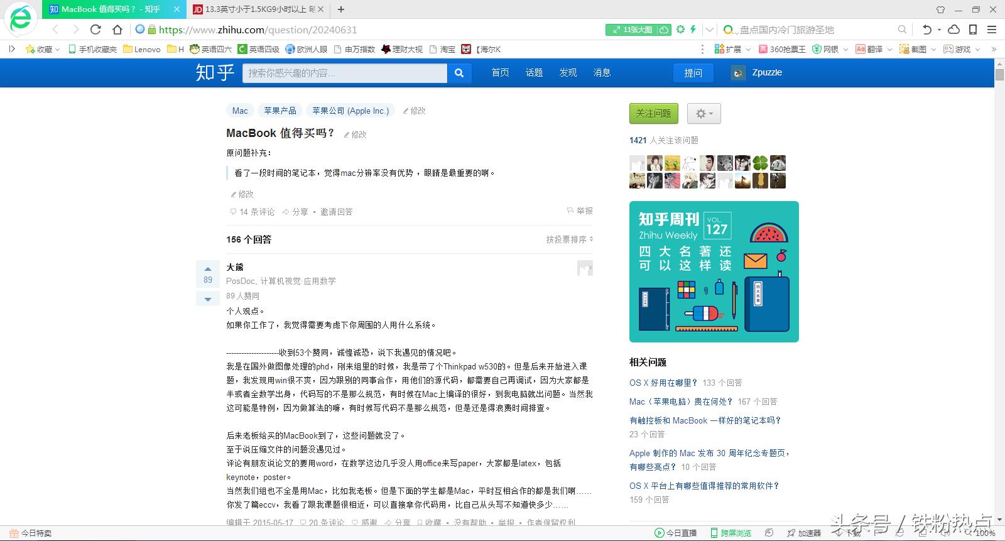Open related question 有触控板和 MacBook 一样好的笔记本吗？

coord(705,420)
